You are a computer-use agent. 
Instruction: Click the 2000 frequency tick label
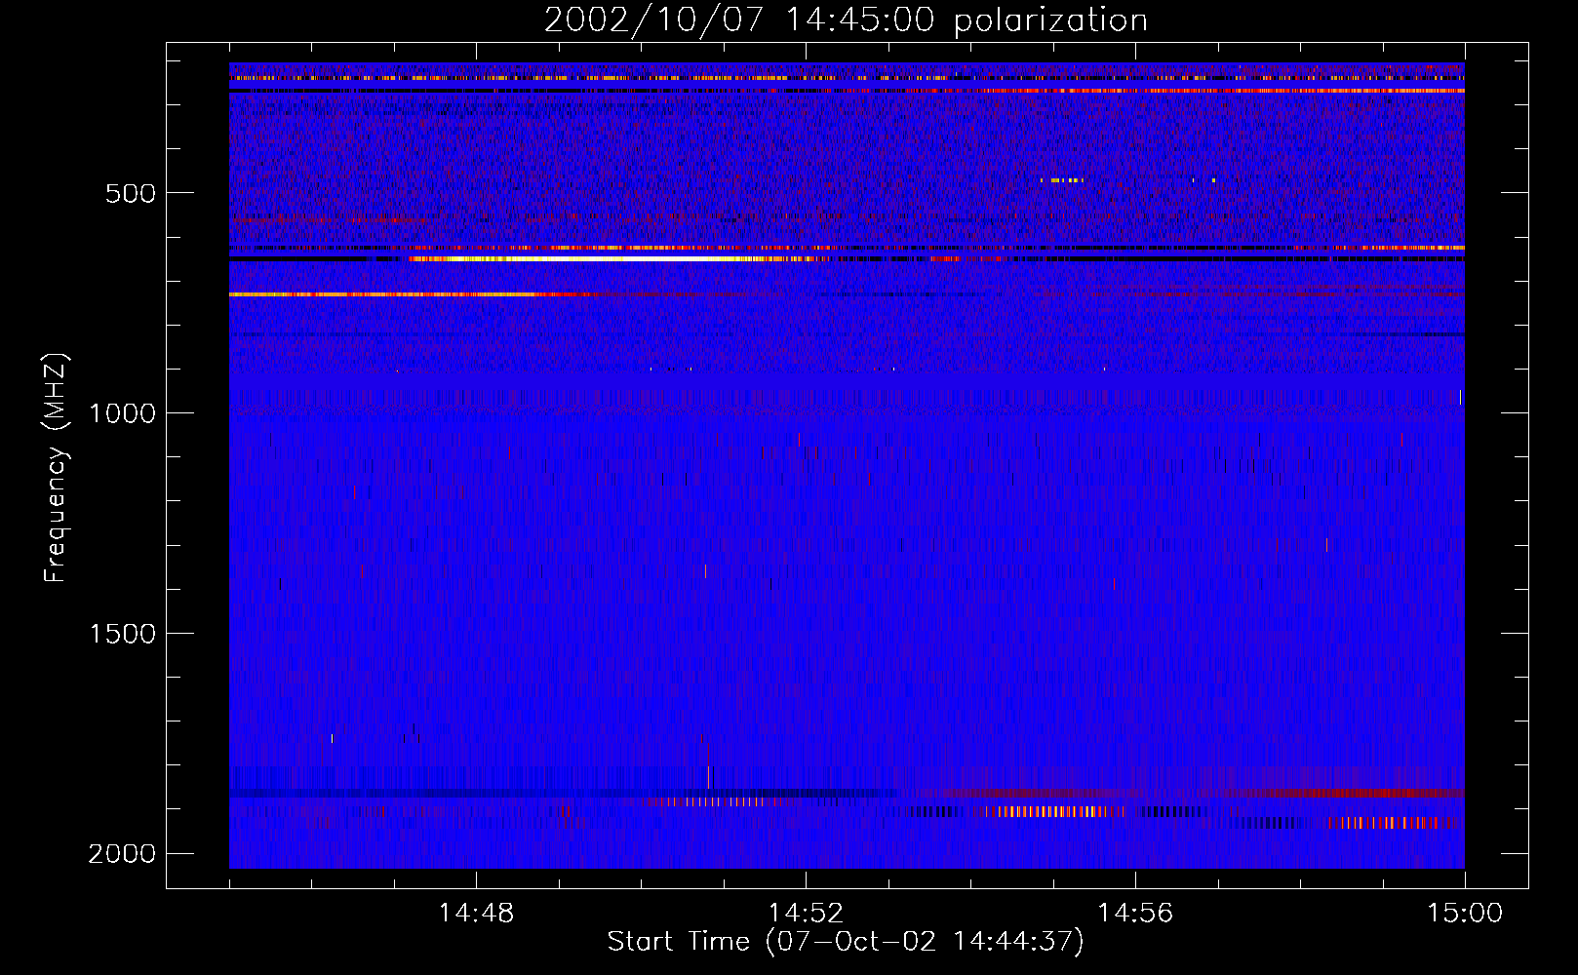[x=122, y=854]
